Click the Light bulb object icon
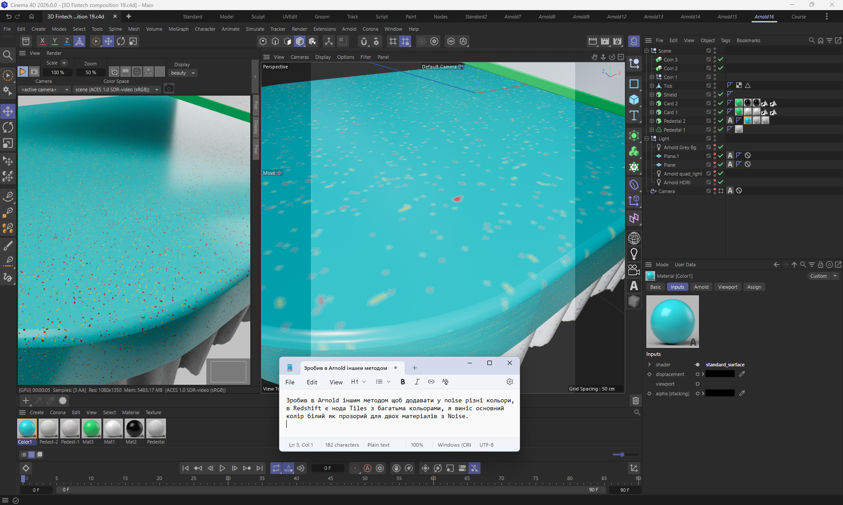The width and height of the screenshot is (843, 505). [634, 254]
